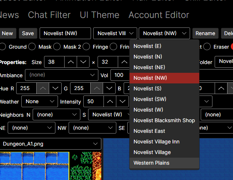This screenshot has width=233, height=180.
Task: Expand the Weather dropdown set to None
Action: (x=40, y=101)
